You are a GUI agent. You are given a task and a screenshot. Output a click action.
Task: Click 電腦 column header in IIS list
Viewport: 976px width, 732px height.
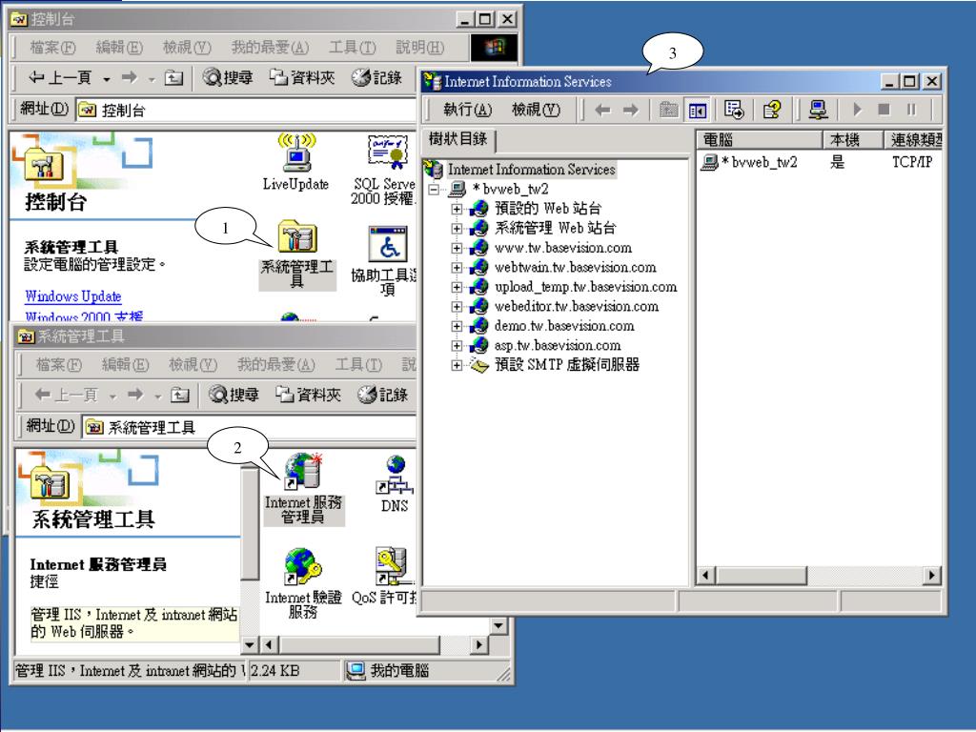click(760, 140)
